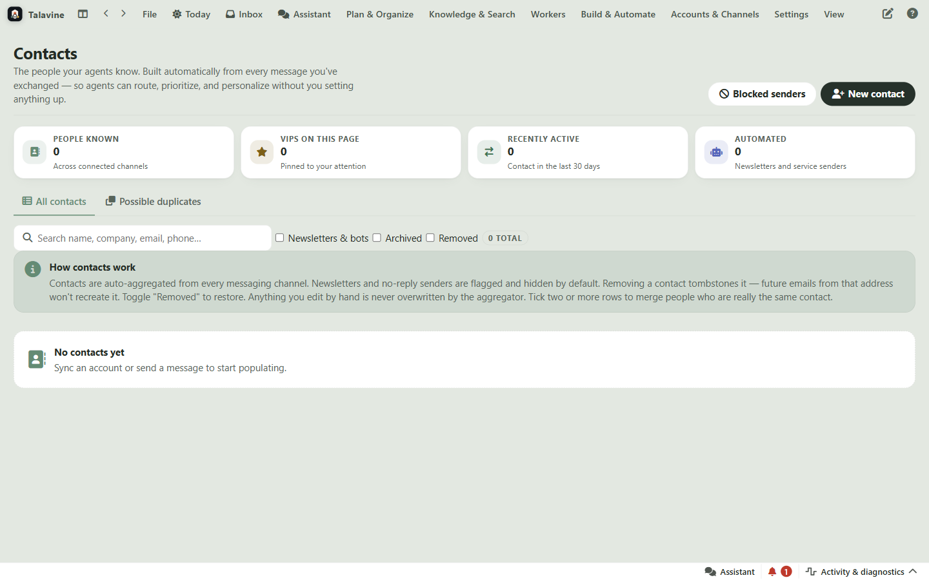Viewport: 929px width, 580px height.
Task: Open the Accounts & Channels menu
Action: tap(715, 14)
